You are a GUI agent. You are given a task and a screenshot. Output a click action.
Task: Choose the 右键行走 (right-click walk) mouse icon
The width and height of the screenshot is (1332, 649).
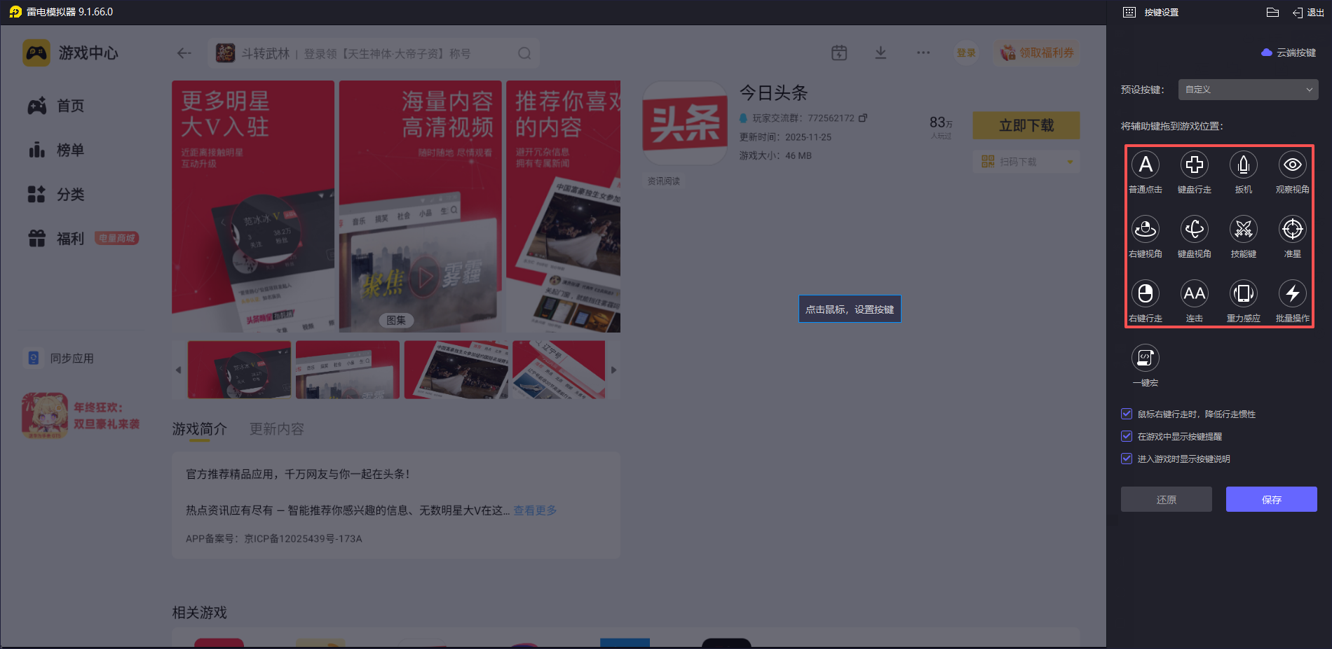[1146, 293]
